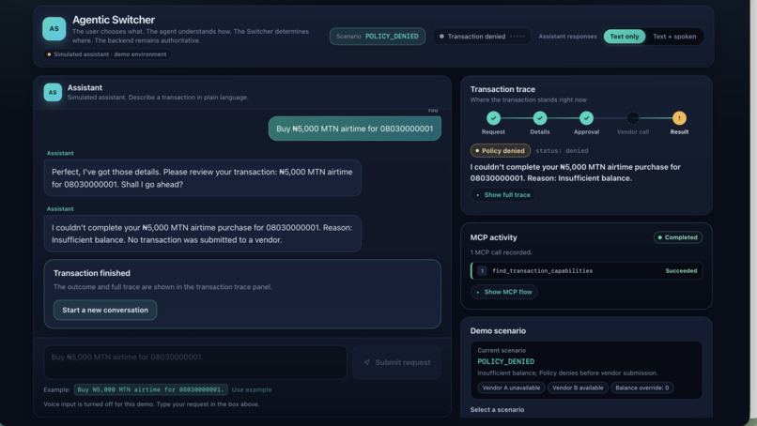
Task: Click the Succeeded status text
Action: [681, 270]
